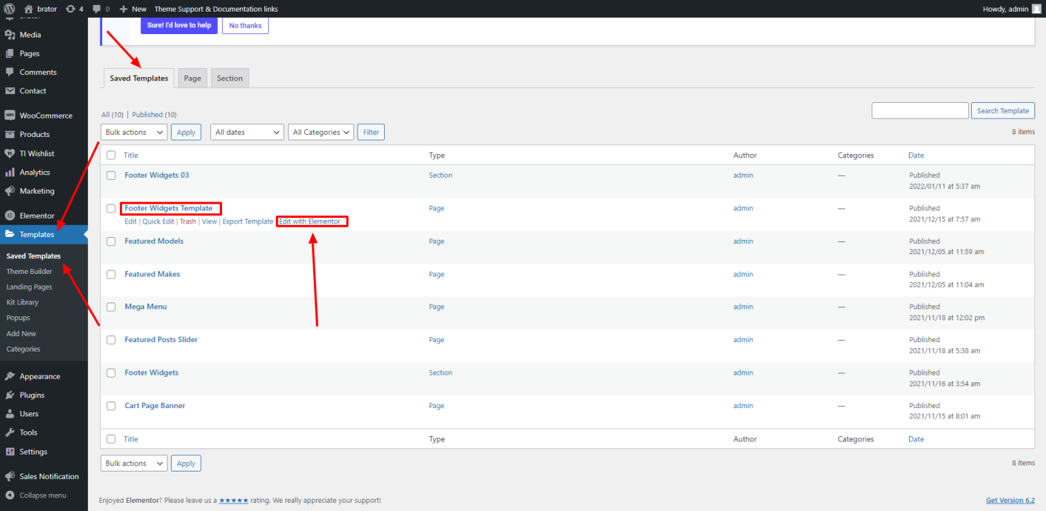Screen dimensions: 1046x511
Task: Check the Footer Widgets 03 checkbox
Action: tap(111, 176)
